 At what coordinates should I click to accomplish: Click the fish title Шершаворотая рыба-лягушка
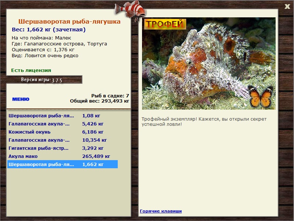point(70,21)
